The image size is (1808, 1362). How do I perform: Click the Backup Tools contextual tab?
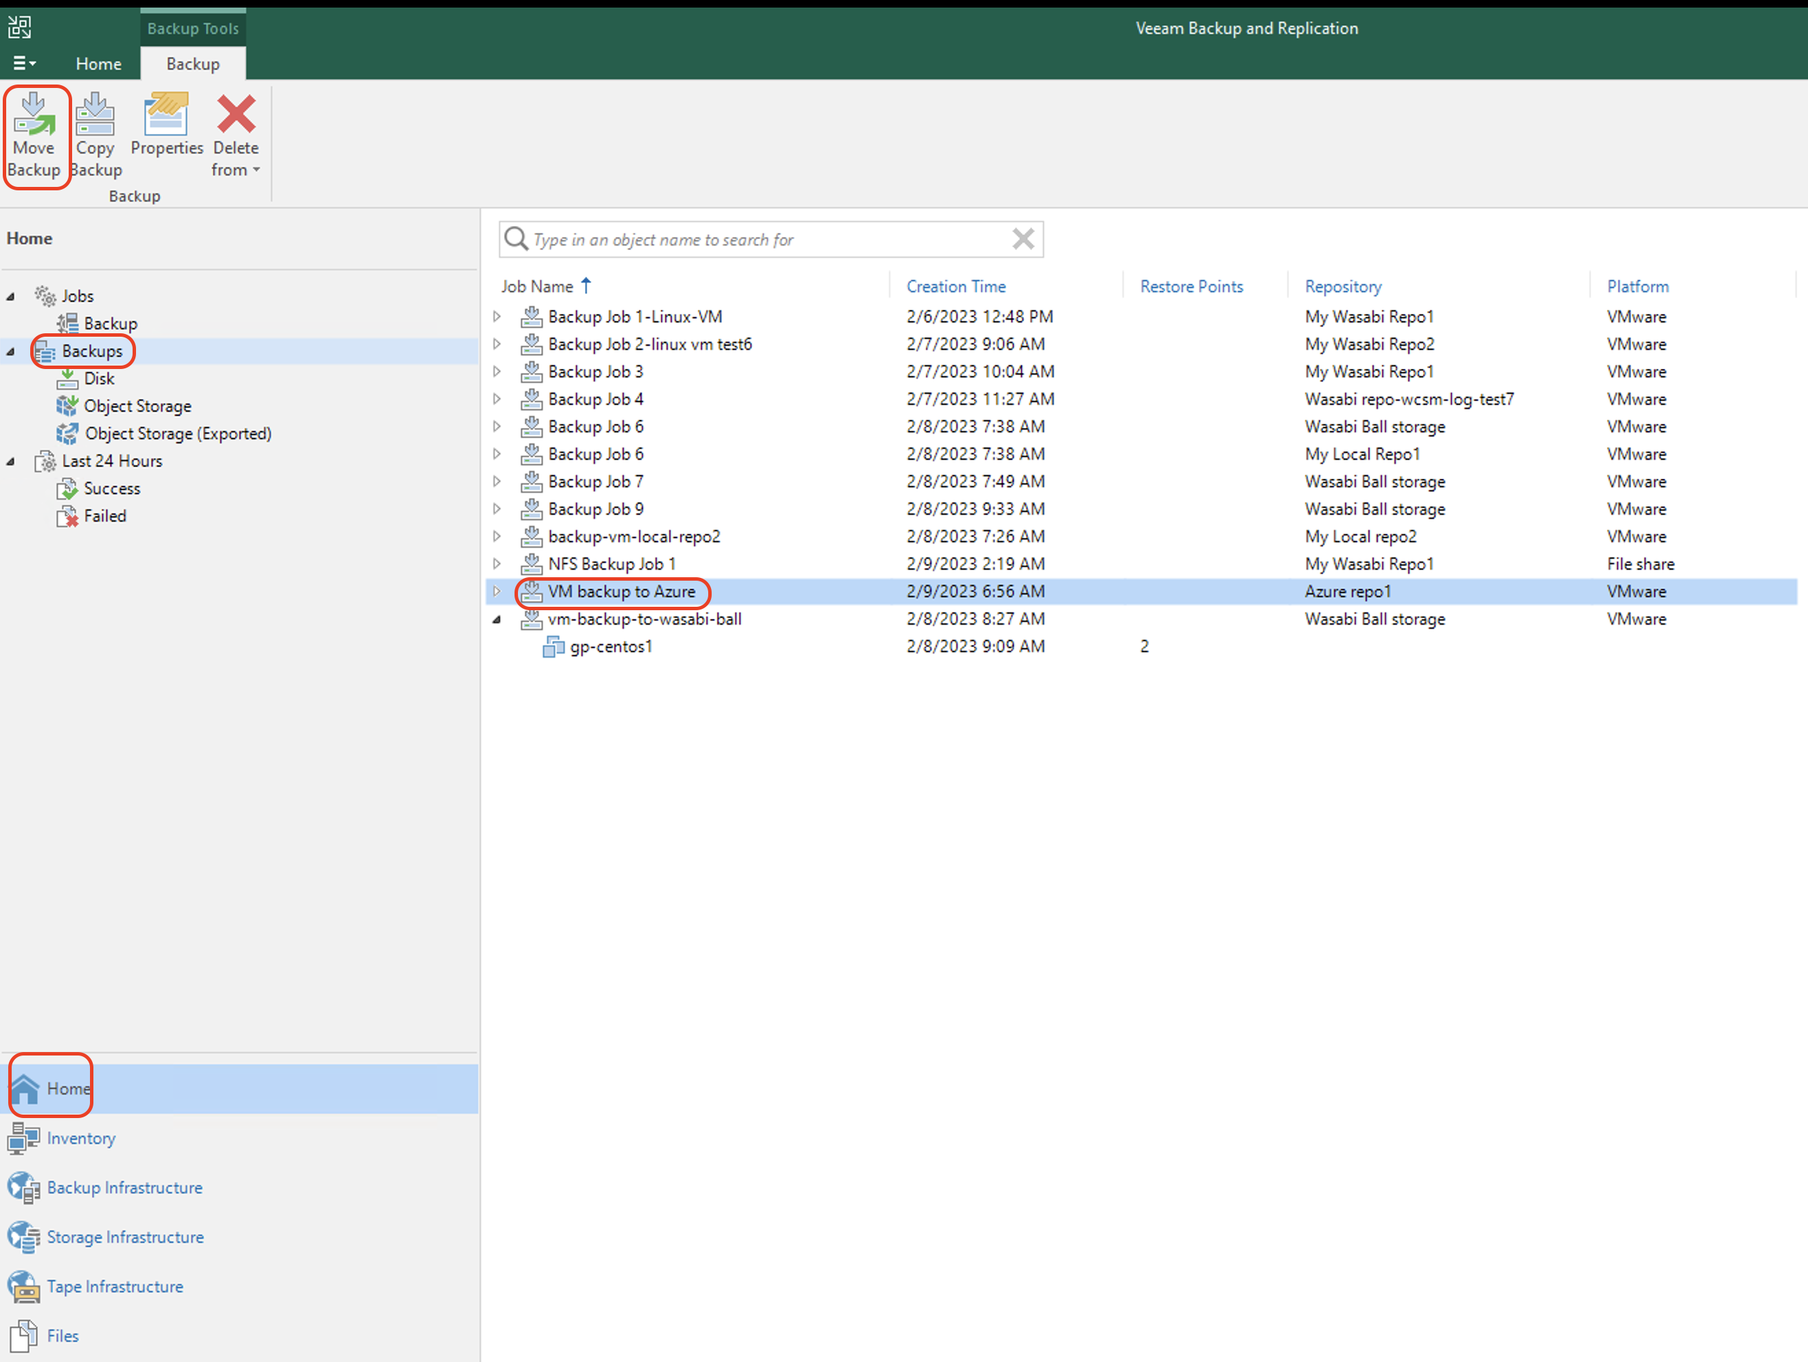193,29
